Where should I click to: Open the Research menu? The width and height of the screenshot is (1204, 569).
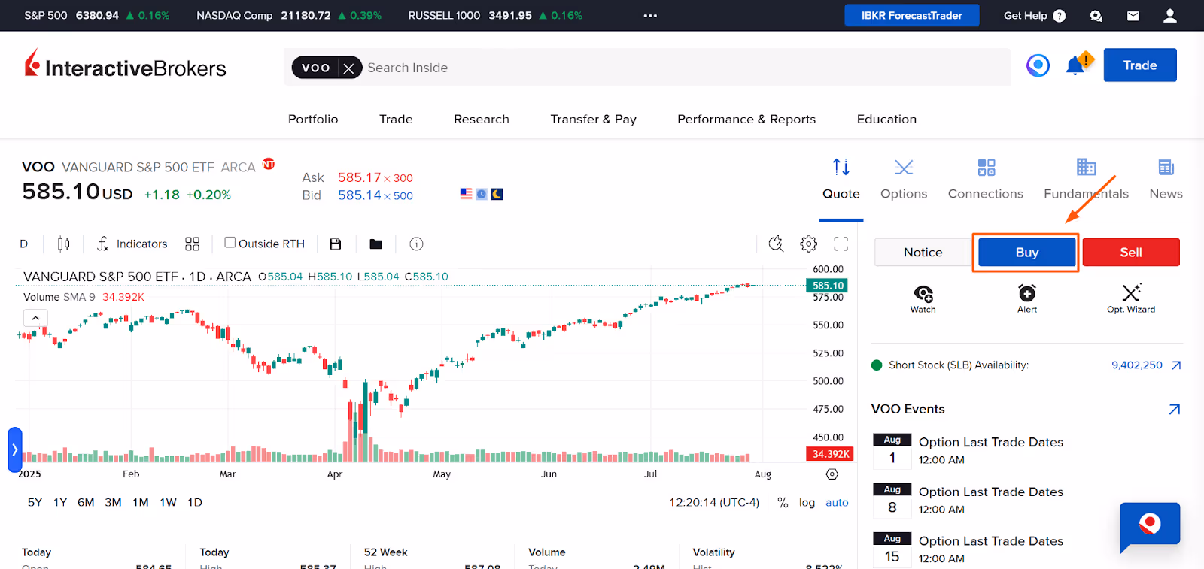[x=482, y=119]
